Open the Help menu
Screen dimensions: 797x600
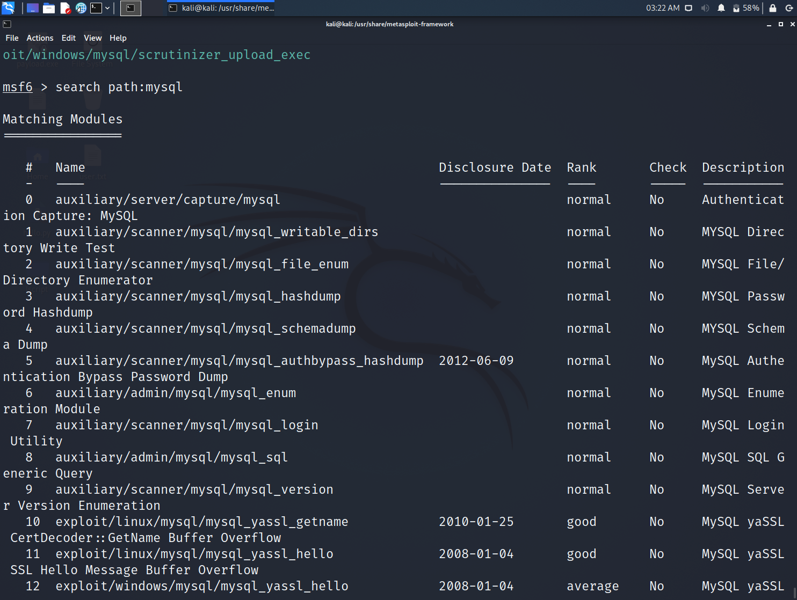[x=118, y=38]
